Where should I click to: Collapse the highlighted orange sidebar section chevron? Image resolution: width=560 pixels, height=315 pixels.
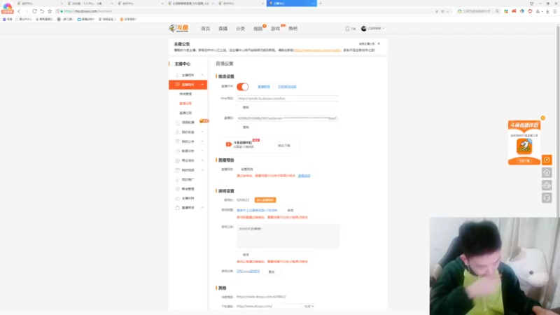(x=202, y=85)
